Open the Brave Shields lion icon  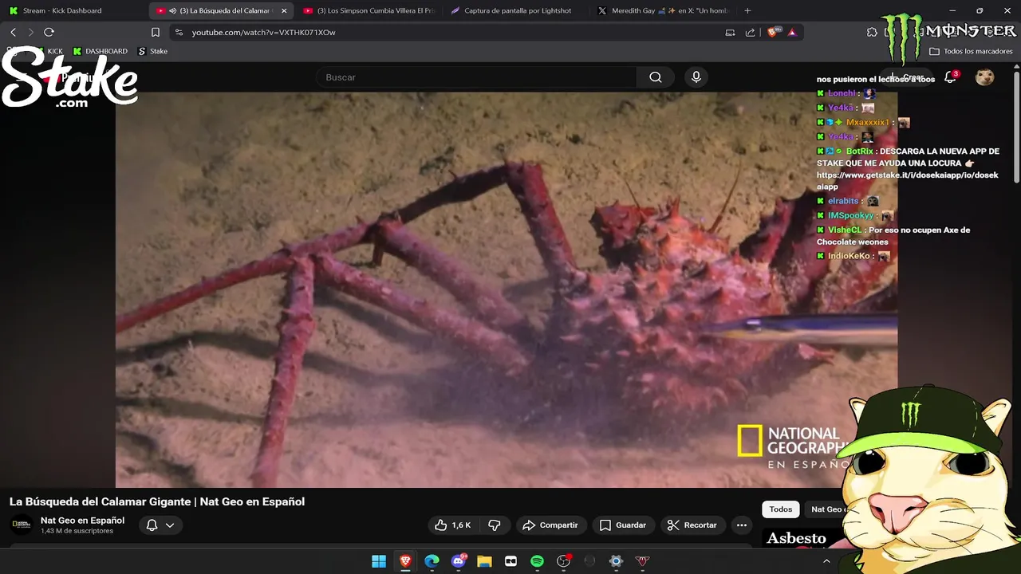click(x=772, y=32)
